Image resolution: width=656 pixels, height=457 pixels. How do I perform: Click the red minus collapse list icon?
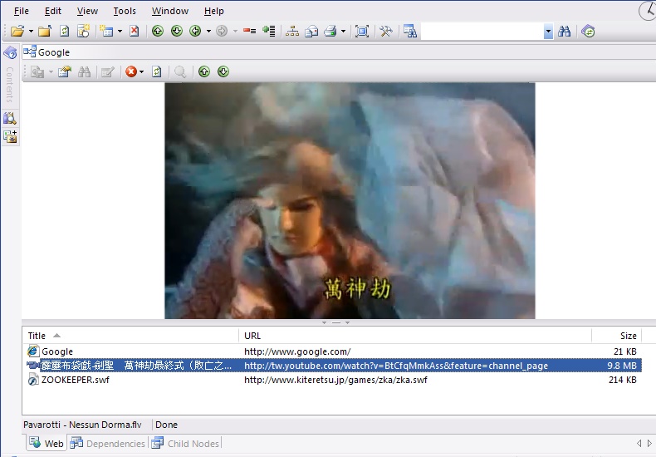click(x=250, y=31)
